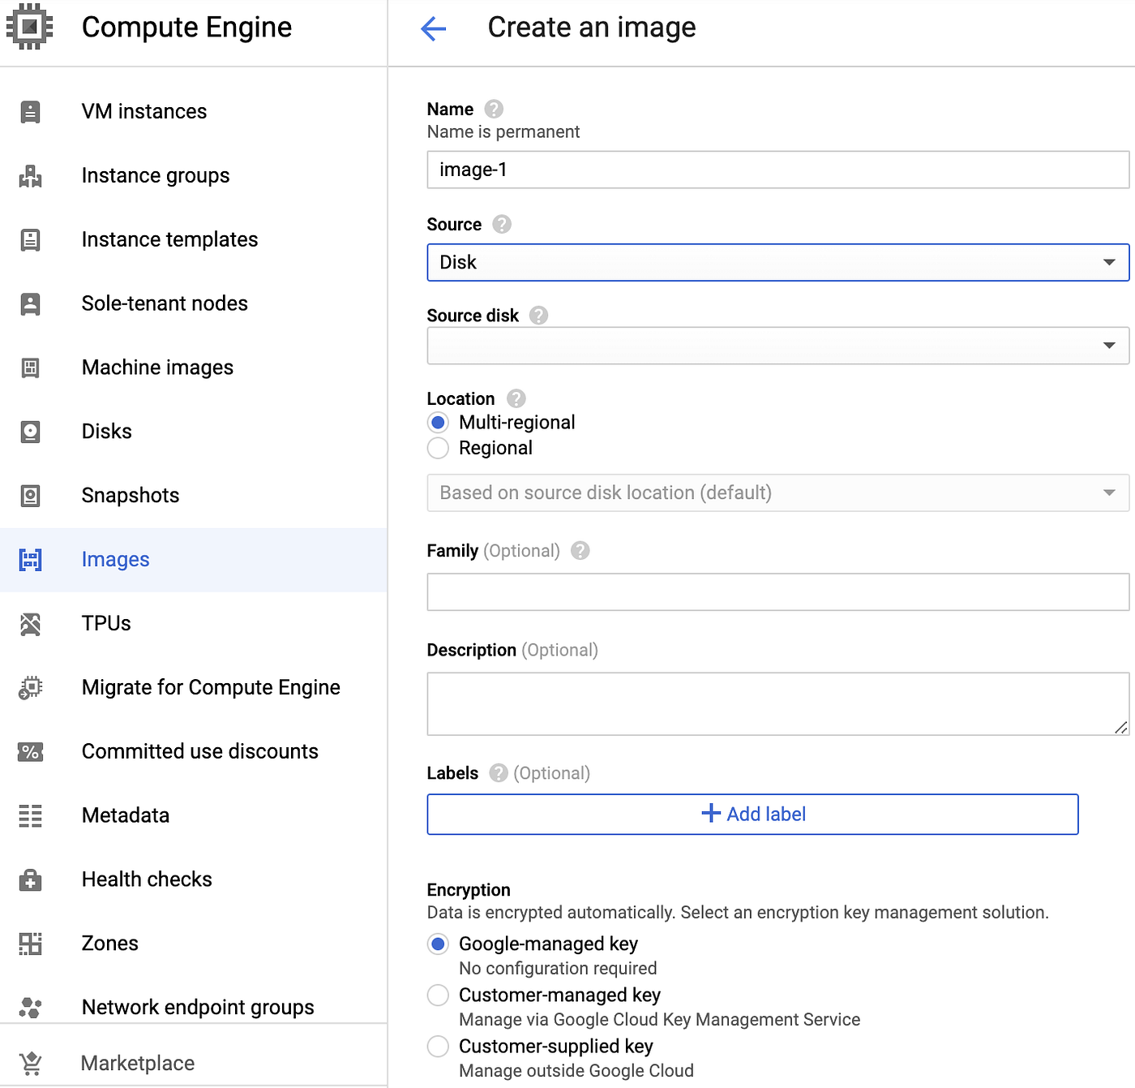Image resolution: width=1135 pixels, height=1088 pixels.
Task: Open Health checks page
Action: click(x=193, y=880)
